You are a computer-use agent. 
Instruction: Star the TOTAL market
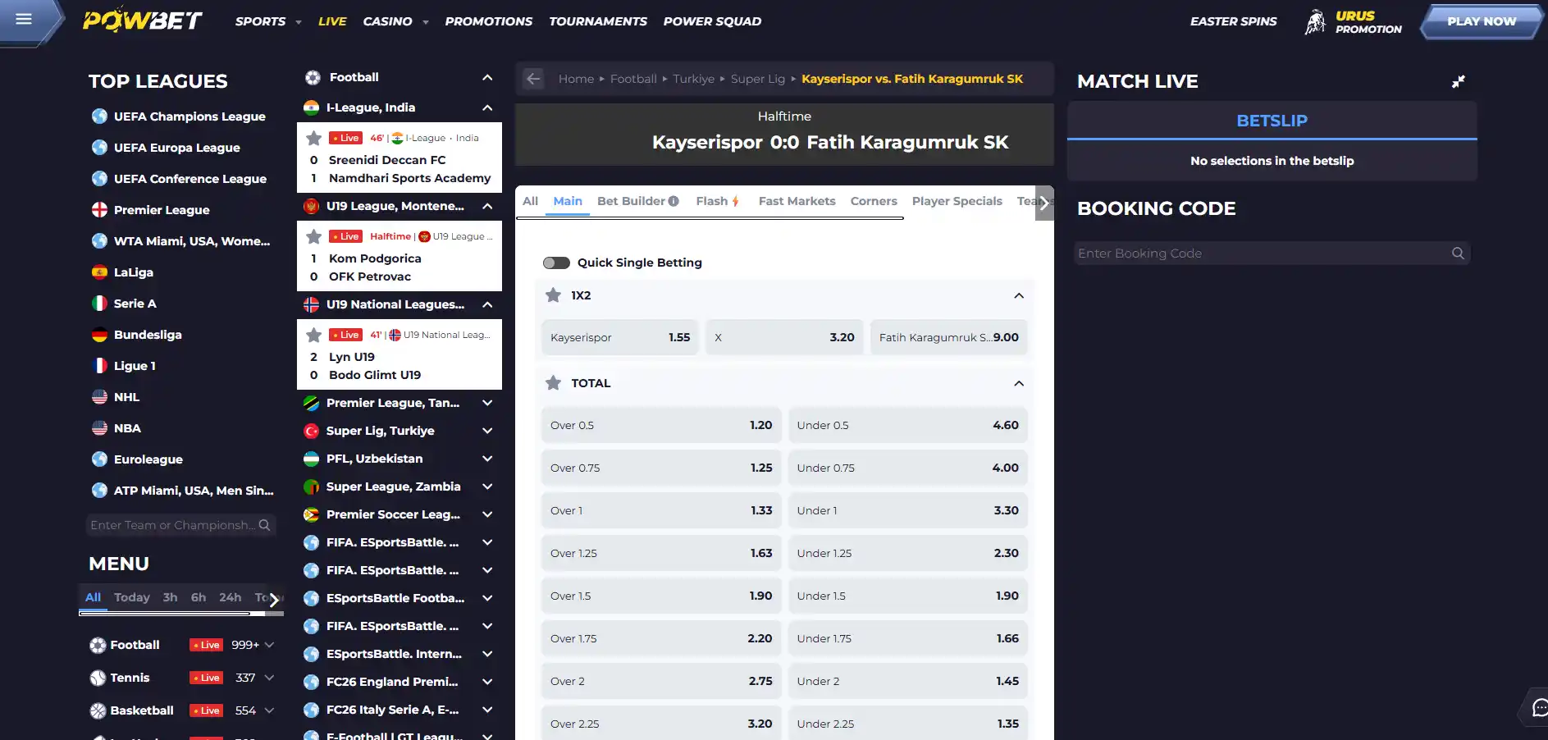554,383
